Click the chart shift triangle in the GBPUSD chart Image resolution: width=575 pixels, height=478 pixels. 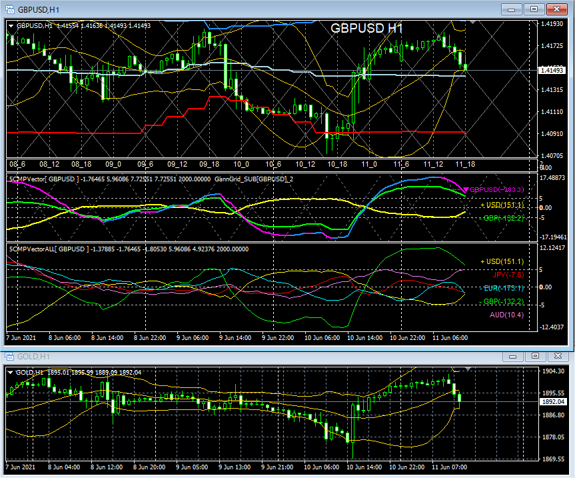click(472, 23)
